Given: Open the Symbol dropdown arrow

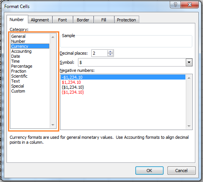Looking at the screenshot, I should (x=189, y=62).
